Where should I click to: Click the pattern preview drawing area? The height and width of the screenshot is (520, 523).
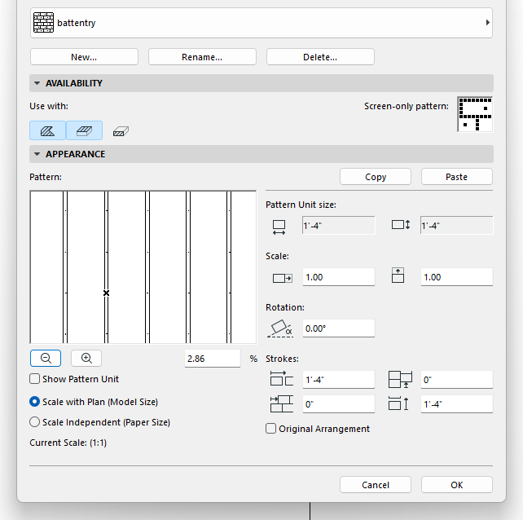coord(143,267)
